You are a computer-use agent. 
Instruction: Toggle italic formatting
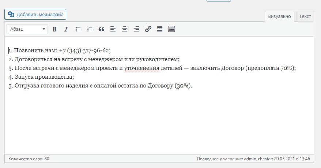point(66,29)
